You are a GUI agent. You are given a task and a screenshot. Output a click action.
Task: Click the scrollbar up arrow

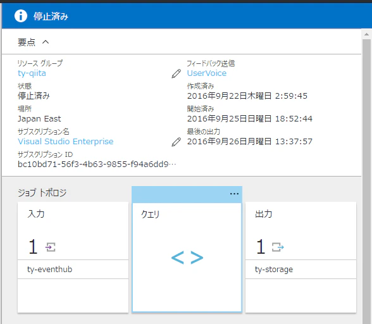coord(366,34)
